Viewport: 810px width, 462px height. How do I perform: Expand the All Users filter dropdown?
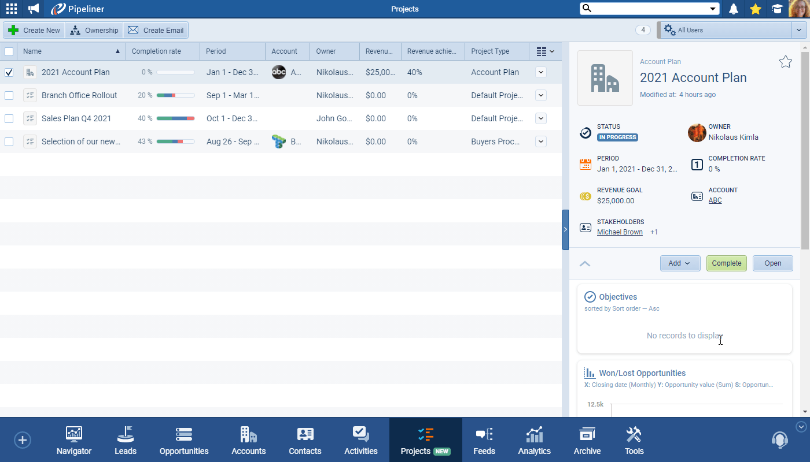[x=798, y=29]
